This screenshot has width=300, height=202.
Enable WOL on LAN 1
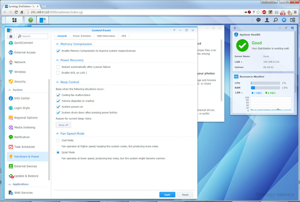click(58, 73)
